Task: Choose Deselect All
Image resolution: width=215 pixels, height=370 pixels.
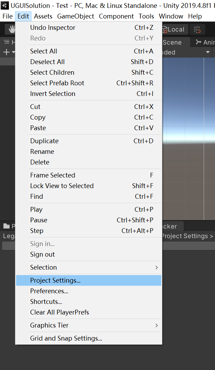Action: [89, 62]
